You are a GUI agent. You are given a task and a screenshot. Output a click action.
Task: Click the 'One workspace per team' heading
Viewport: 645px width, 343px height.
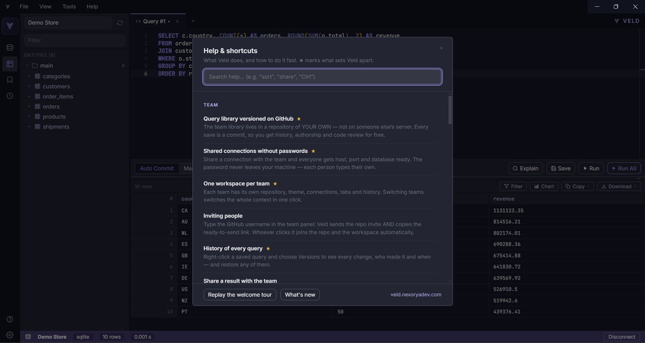[237, 183]
